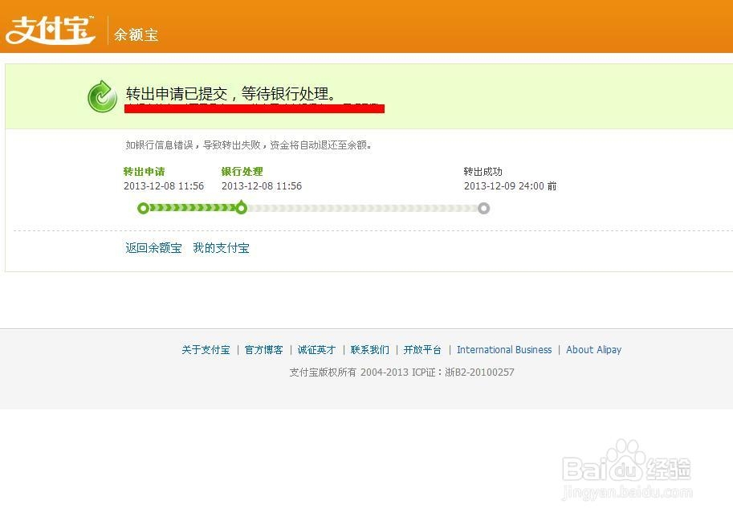The height and width of the screenshot is (517, 733).
Task: Open the 我的支付宝 link
Action: click(221, 248)
